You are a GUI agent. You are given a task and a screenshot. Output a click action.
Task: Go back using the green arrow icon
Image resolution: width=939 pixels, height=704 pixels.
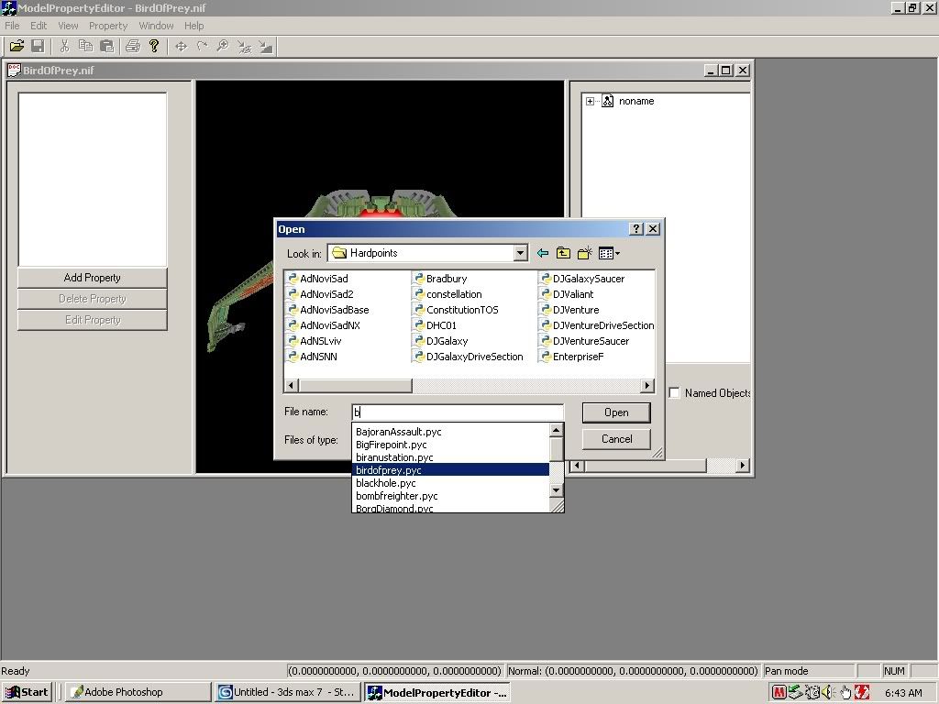coord(543,253)
